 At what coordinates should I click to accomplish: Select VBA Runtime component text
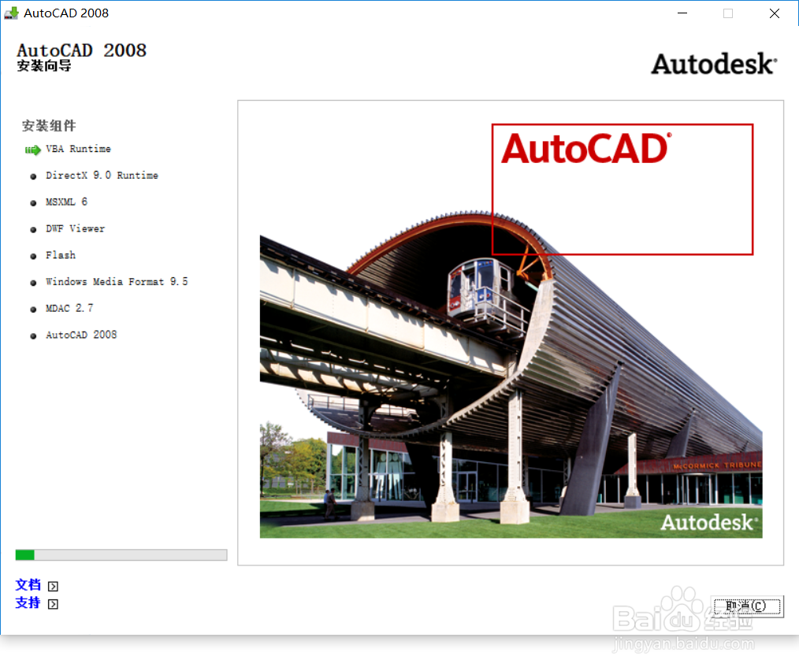78,149
